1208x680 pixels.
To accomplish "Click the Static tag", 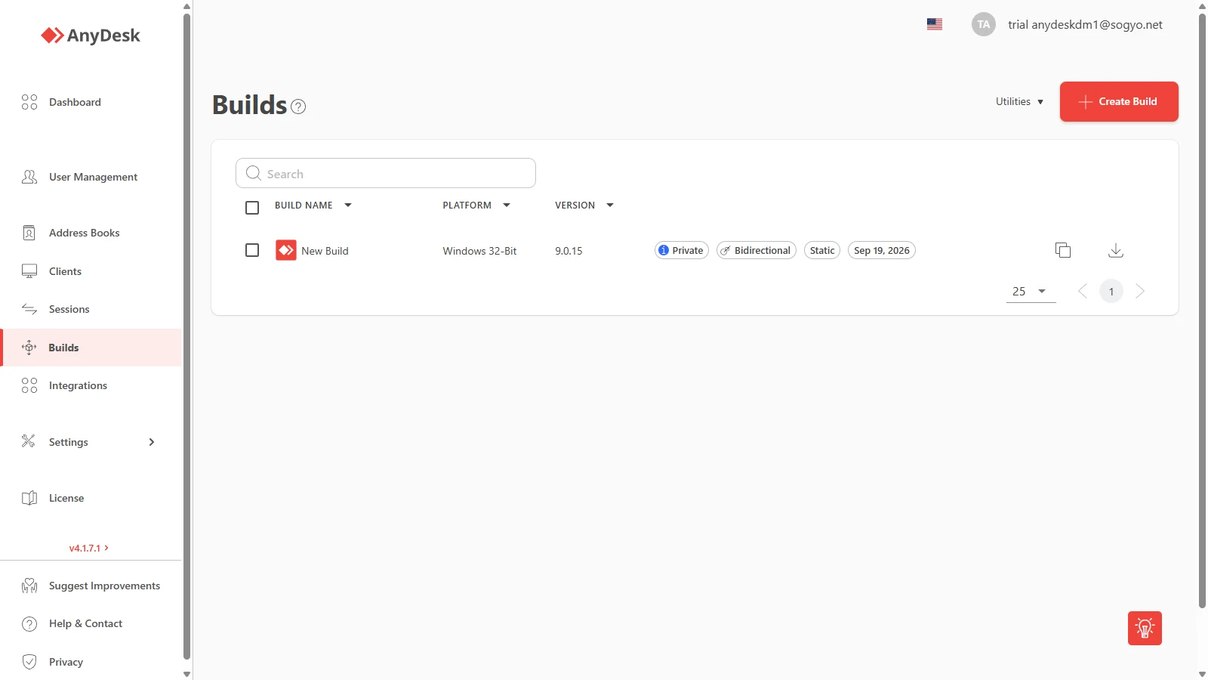I will click(822, 250).
